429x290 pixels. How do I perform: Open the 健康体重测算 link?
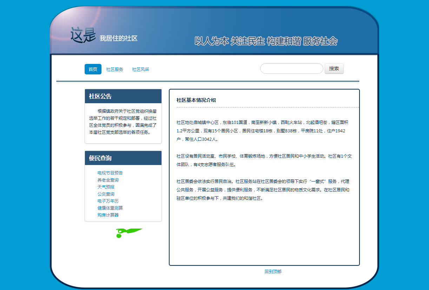(x=110, y=208)
